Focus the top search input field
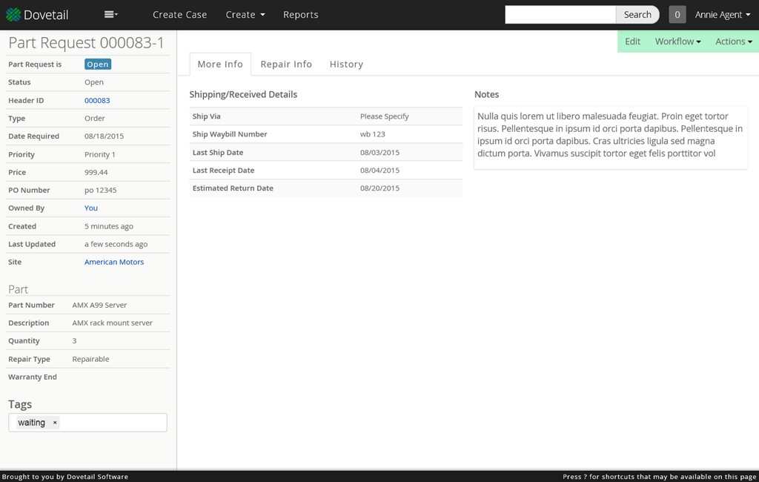The width and height of the screenshot is (759, 482). (x=560, y=15)
